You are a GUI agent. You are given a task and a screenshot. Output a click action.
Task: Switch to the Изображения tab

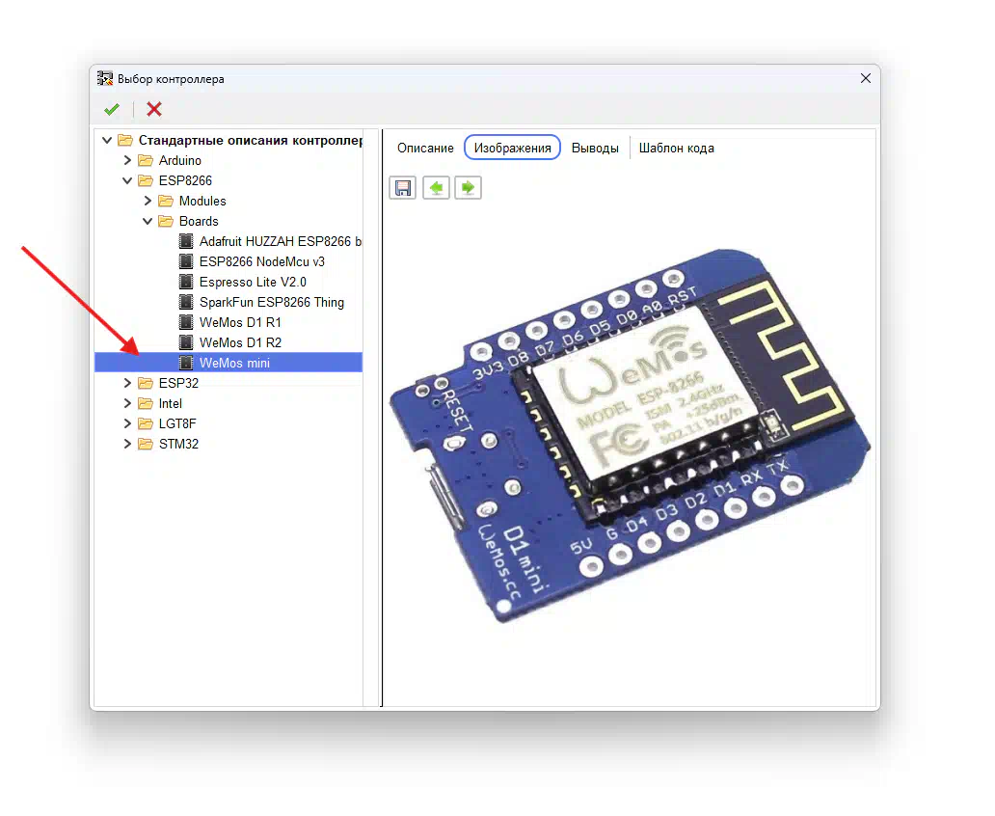[x=513, y=148]
